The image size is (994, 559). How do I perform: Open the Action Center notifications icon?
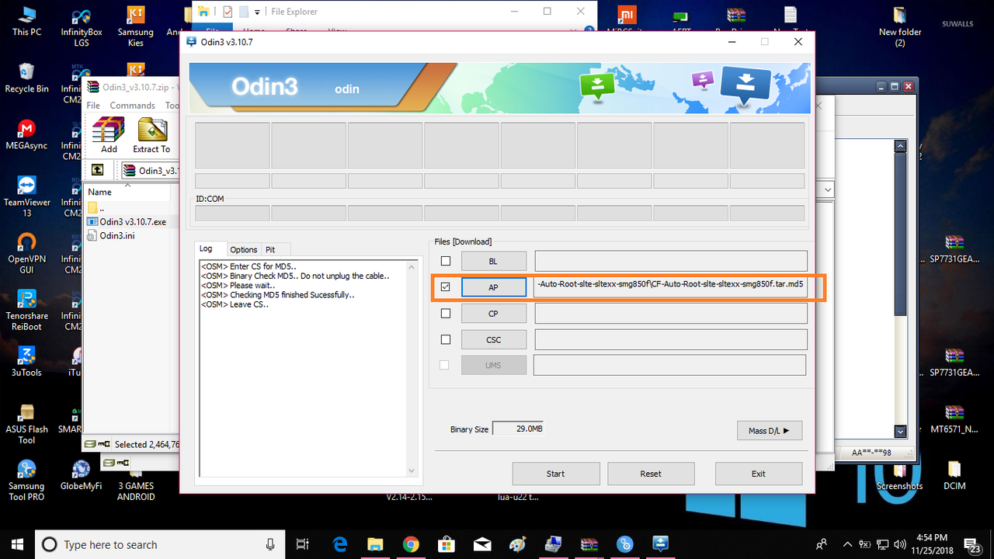(971, 544)
